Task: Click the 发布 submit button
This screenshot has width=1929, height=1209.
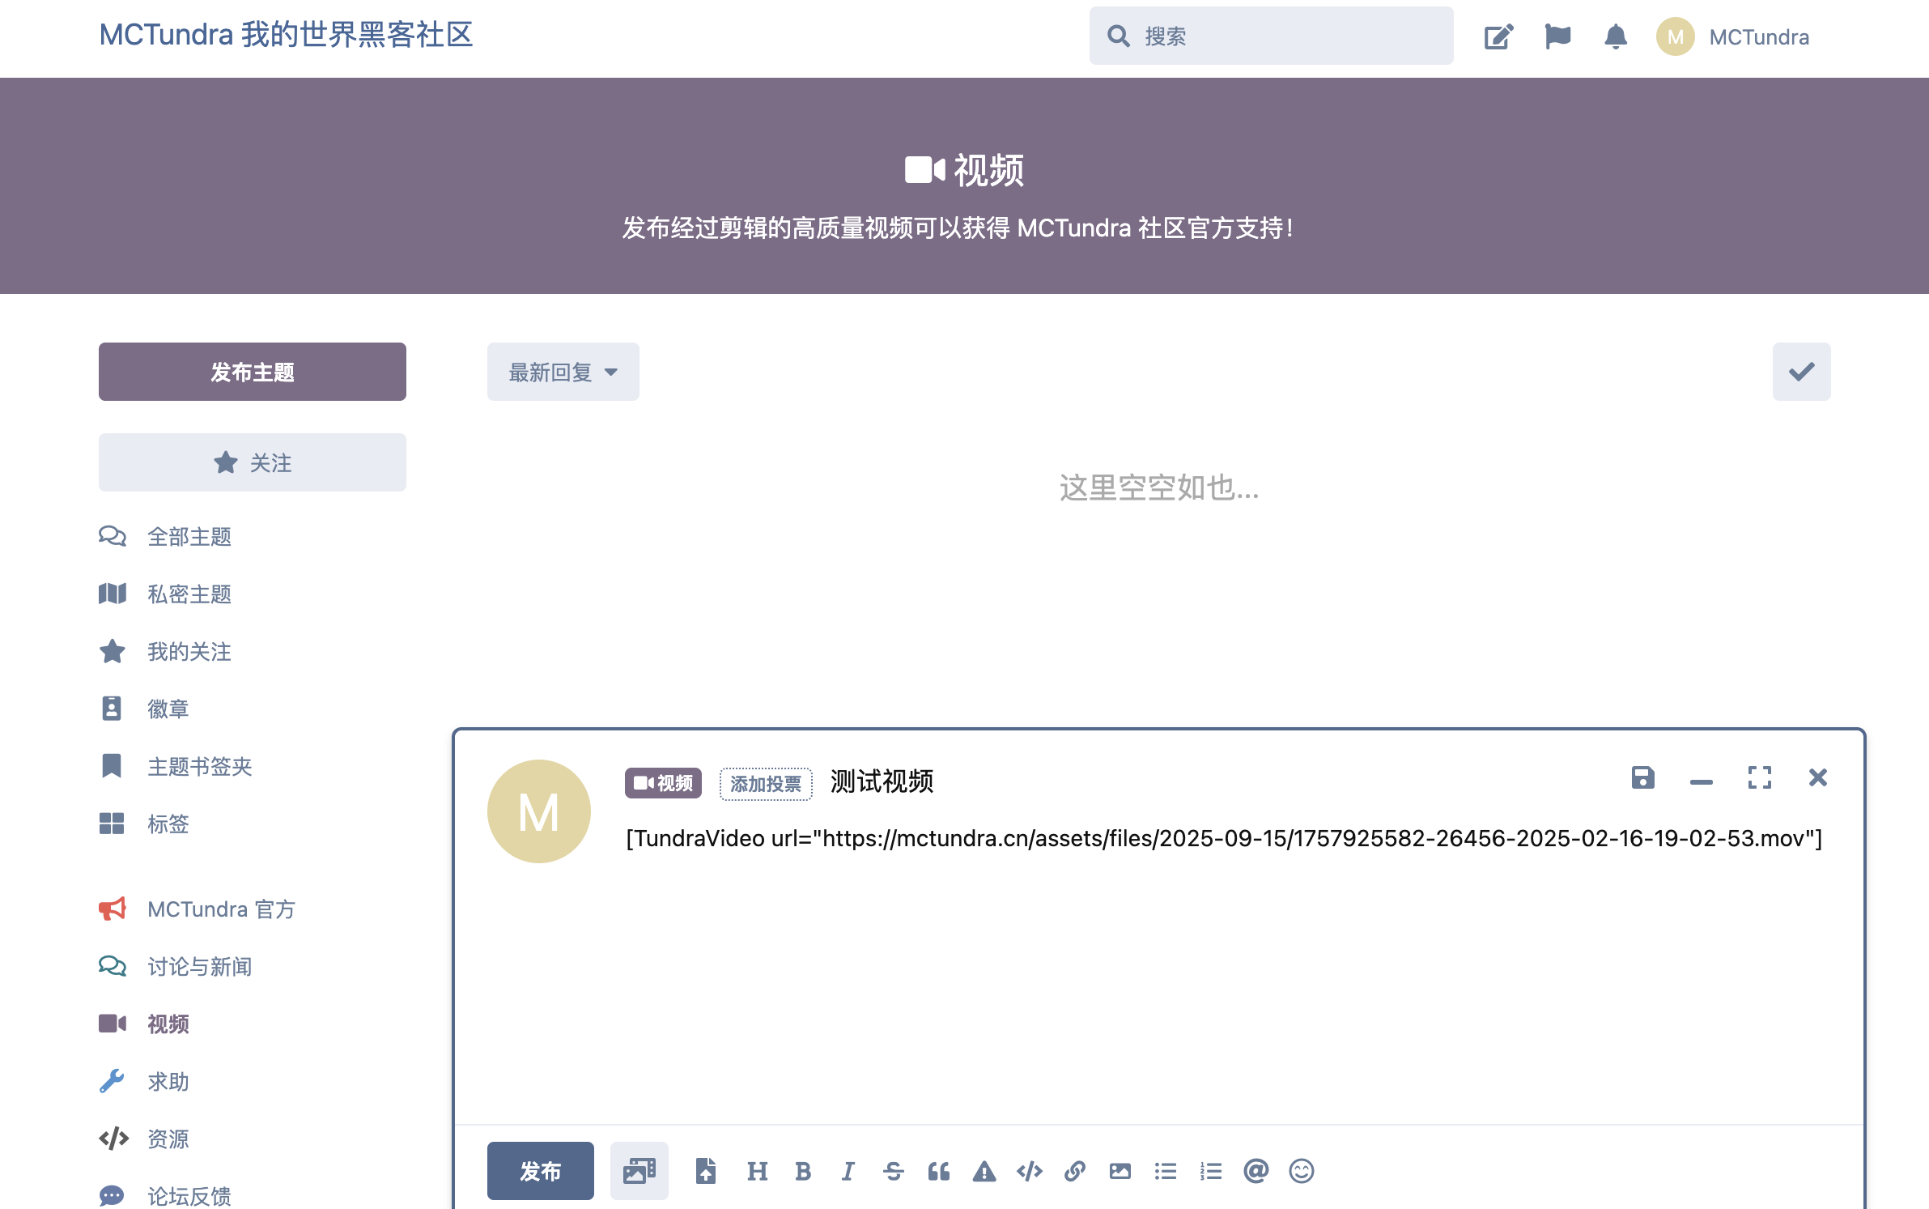Action: point(540,1171)
